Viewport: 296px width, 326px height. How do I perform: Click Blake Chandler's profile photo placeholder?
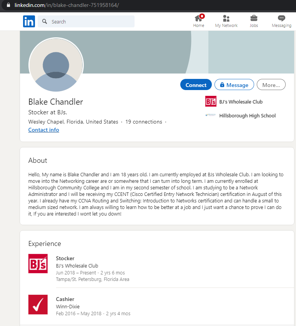(56, 65)
